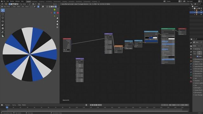203x114 pixels.
Task: Toggle visibility eye of the Collection row
Action: pyautogui.click(x=201, y=9)
